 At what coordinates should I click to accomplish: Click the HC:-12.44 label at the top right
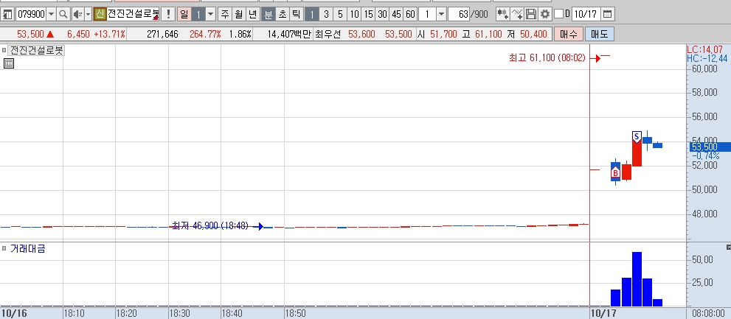pyautogui.click(x=707, y=58)
